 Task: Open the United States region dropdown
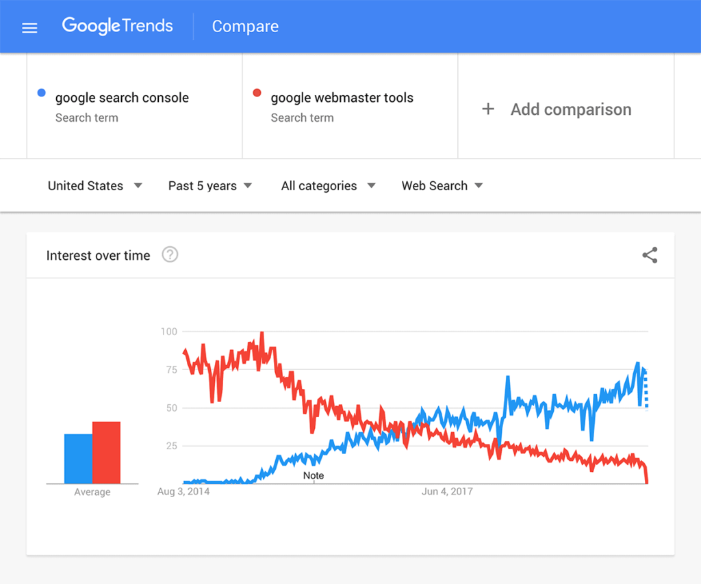point(94,185)
